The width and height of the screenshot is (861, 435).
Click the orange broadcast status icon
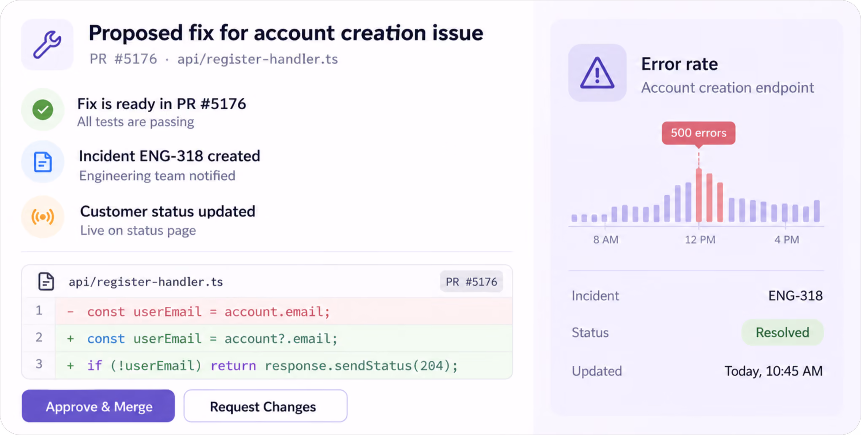[43, 217]
